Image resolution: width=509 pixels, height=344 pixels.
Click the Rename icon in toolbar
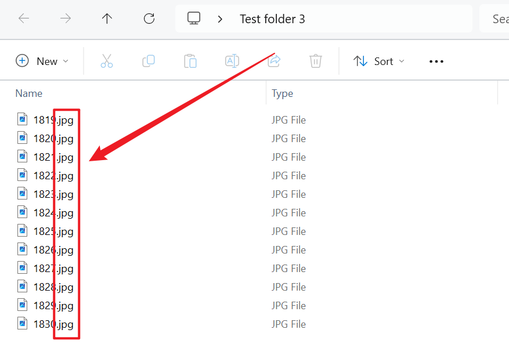[x=232, y=61]
